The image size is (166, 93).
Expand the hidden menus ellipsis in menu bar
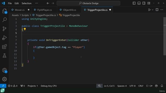coord(36,3)
